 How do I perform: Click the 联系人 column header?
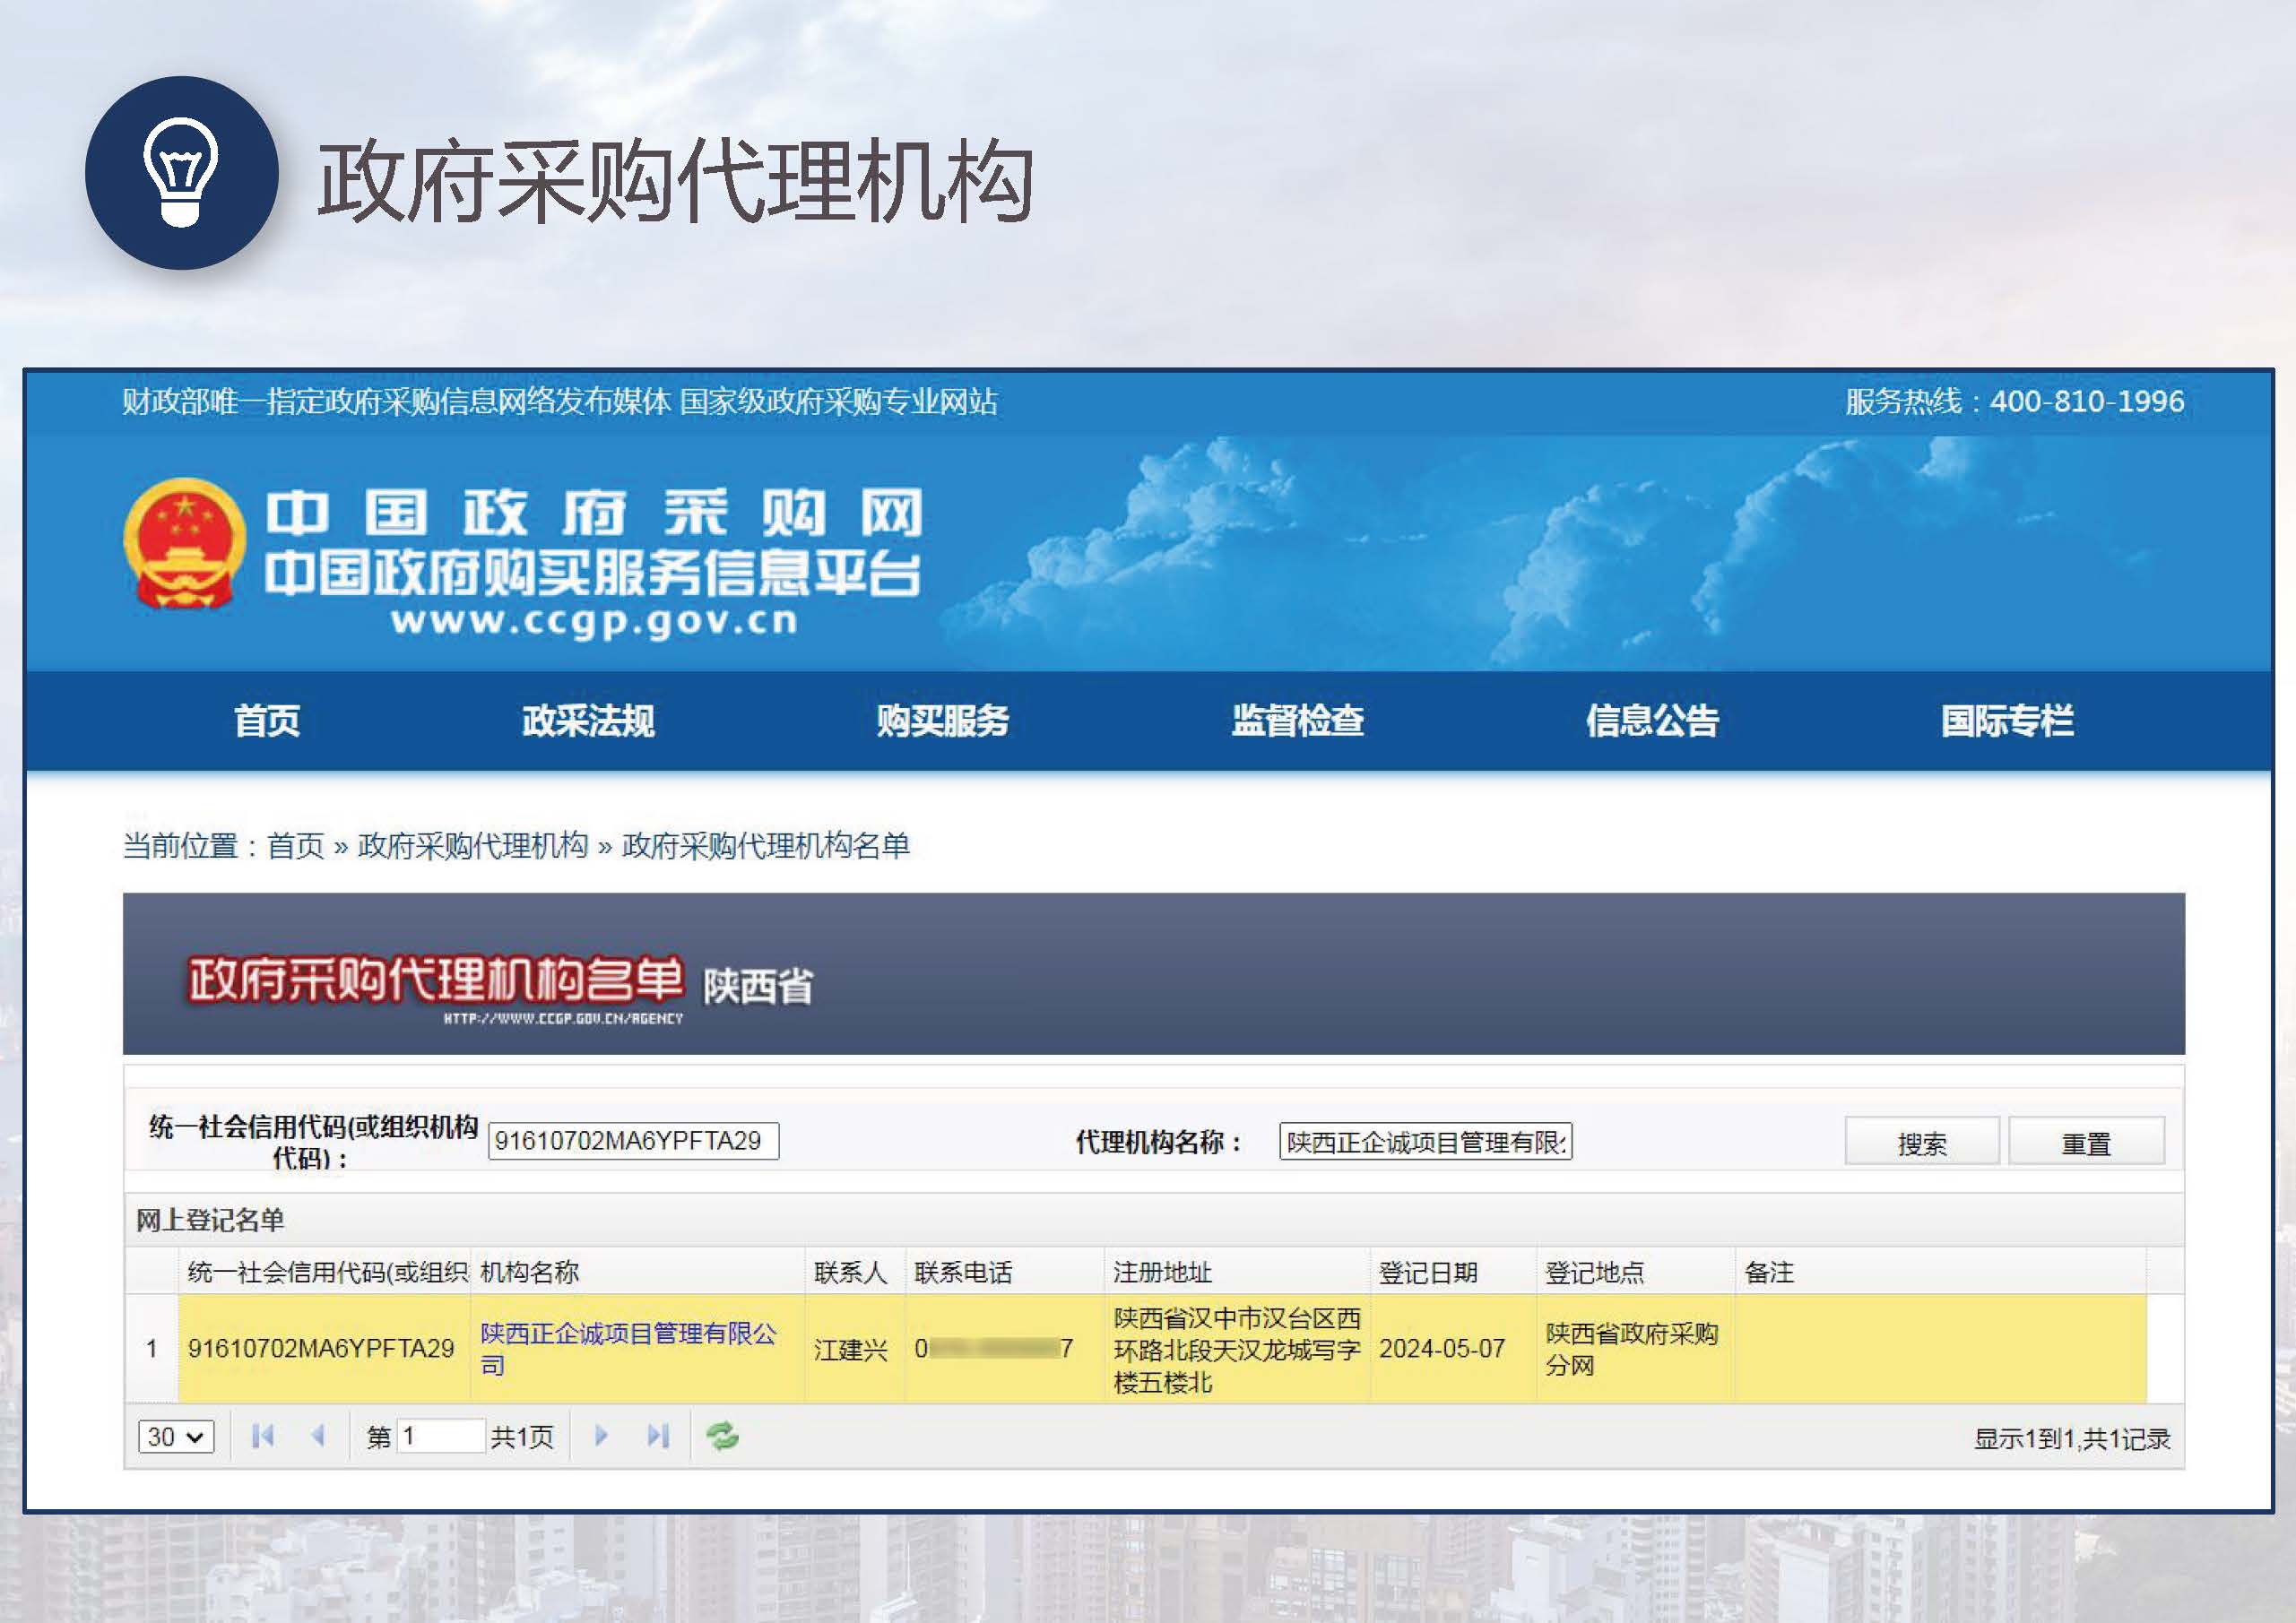855,1271
